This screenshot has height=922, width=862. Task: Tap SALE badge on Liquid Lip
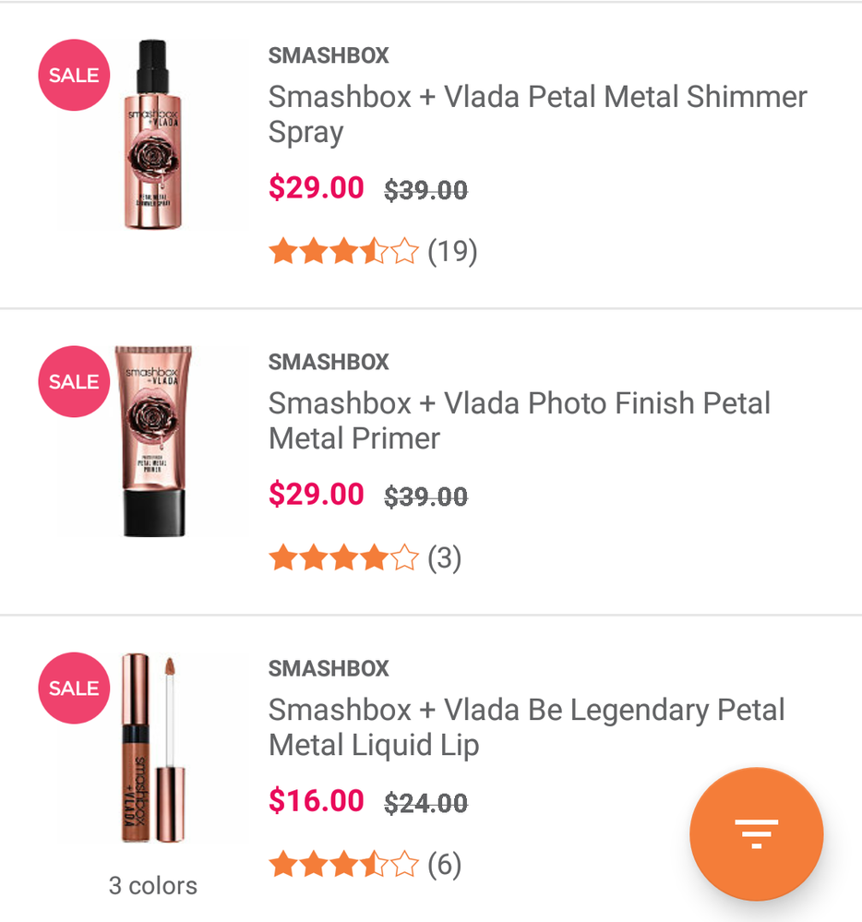click(x=74, y=689)
